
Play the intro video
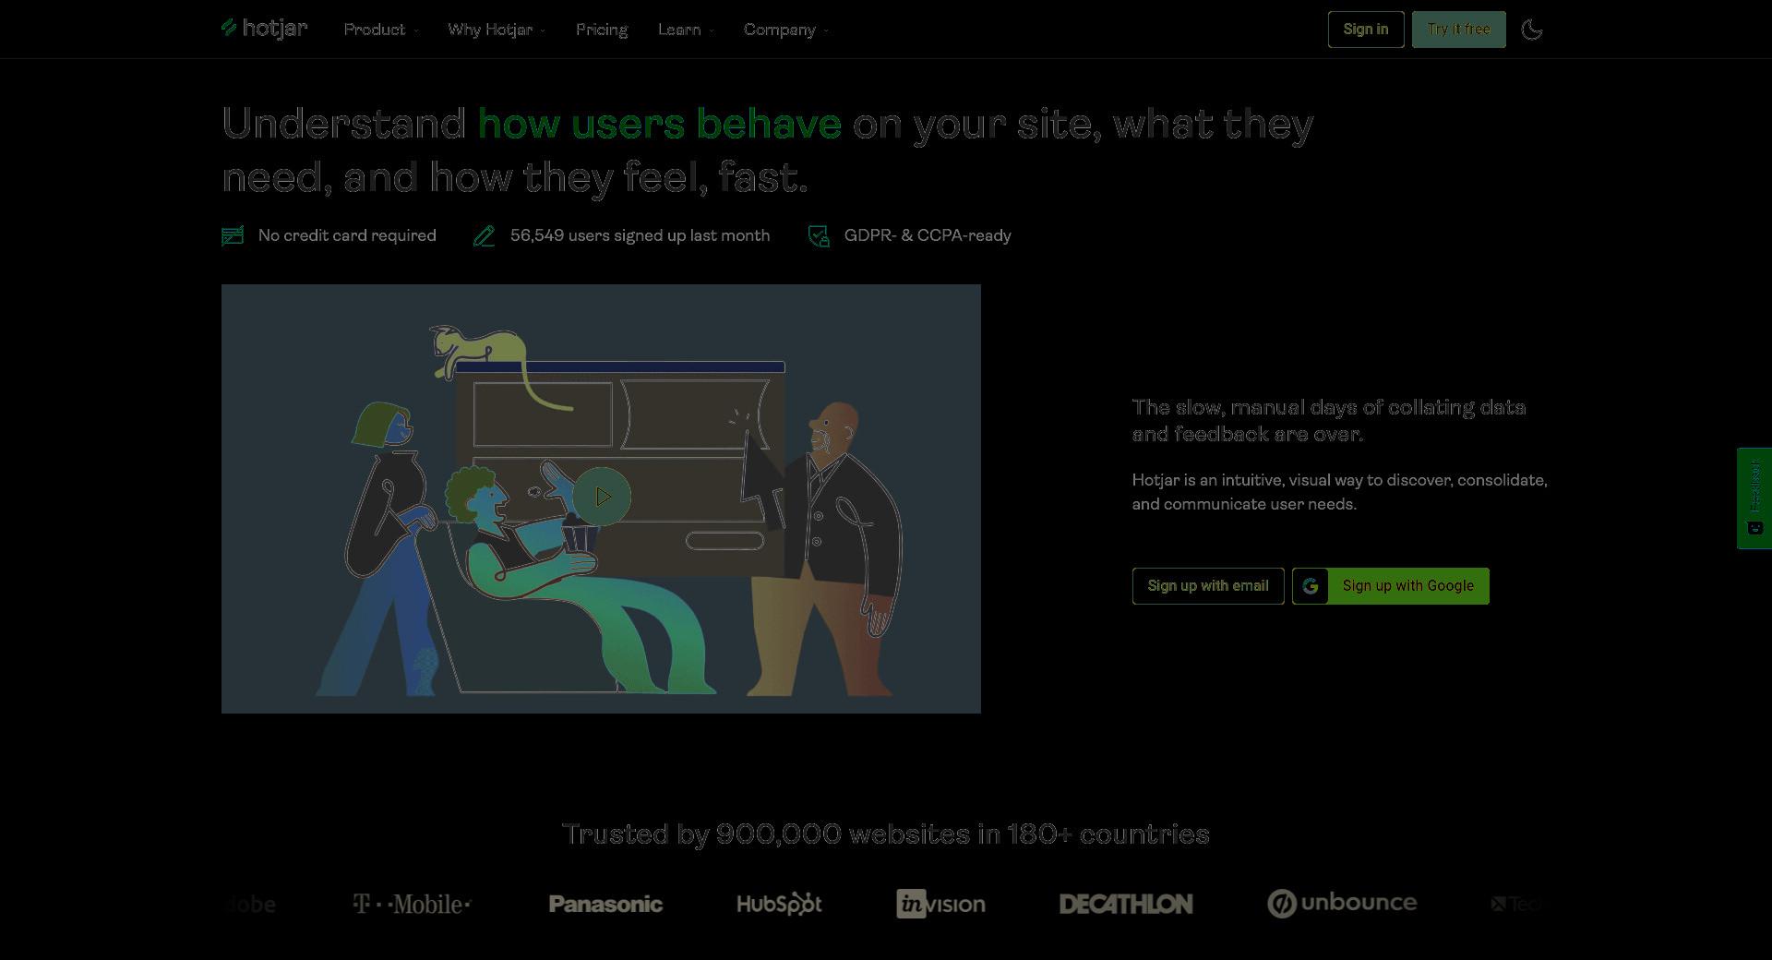tap(602, 497)
